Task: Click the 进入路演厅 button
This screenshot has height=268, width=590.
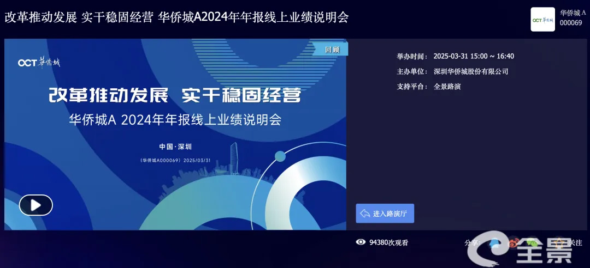Action: pyautogui.click(x=385, y=214)
